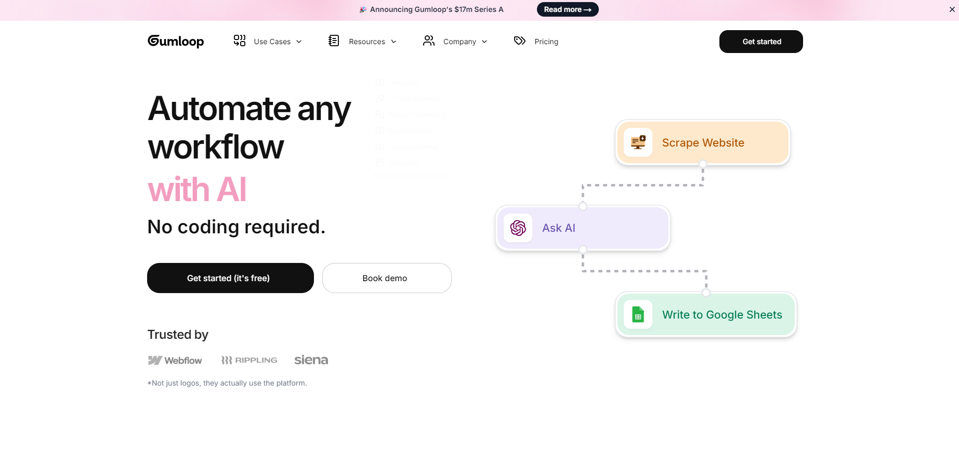Click the Gumloop logo
This screenshot has width=959, height=476.
(x=176, y=41)
